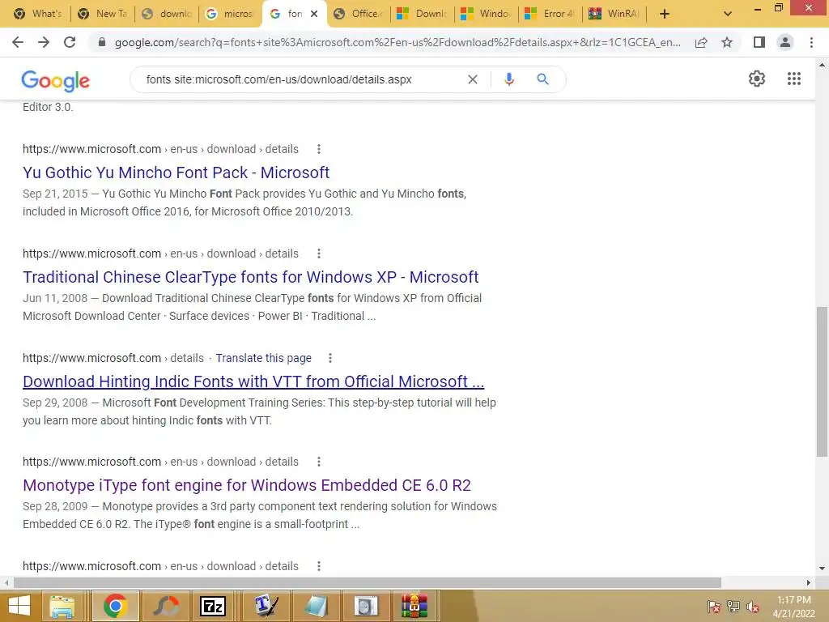This screenshot has width=829, height=622.
Task: Open Monotype iType font engine link
Action: [247, 485]
